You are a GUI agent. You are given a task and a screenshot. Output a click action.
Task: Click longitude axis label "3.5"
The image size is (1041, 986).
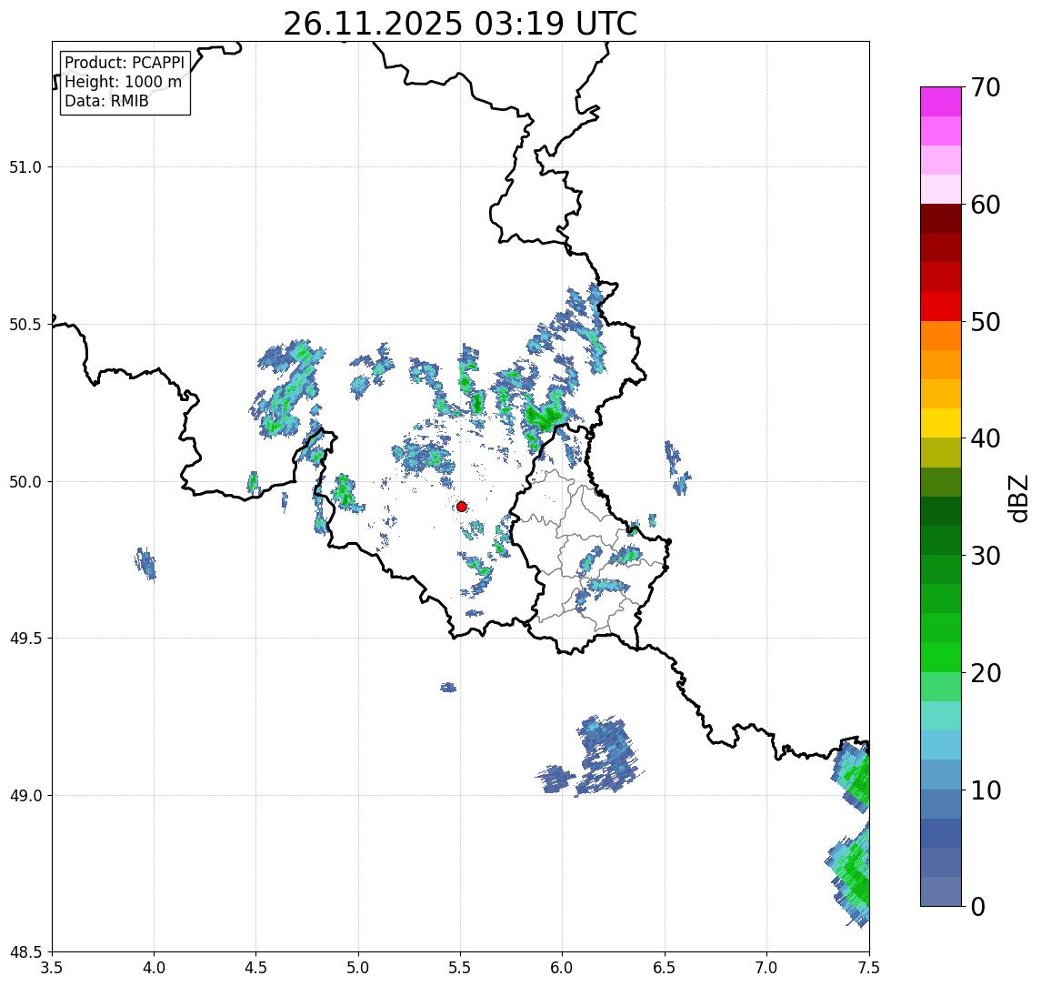coord(52,968)
